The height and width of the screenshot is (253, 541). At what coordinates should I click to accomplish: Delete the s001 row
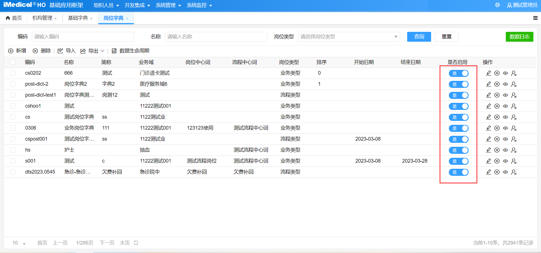point(497,161)
